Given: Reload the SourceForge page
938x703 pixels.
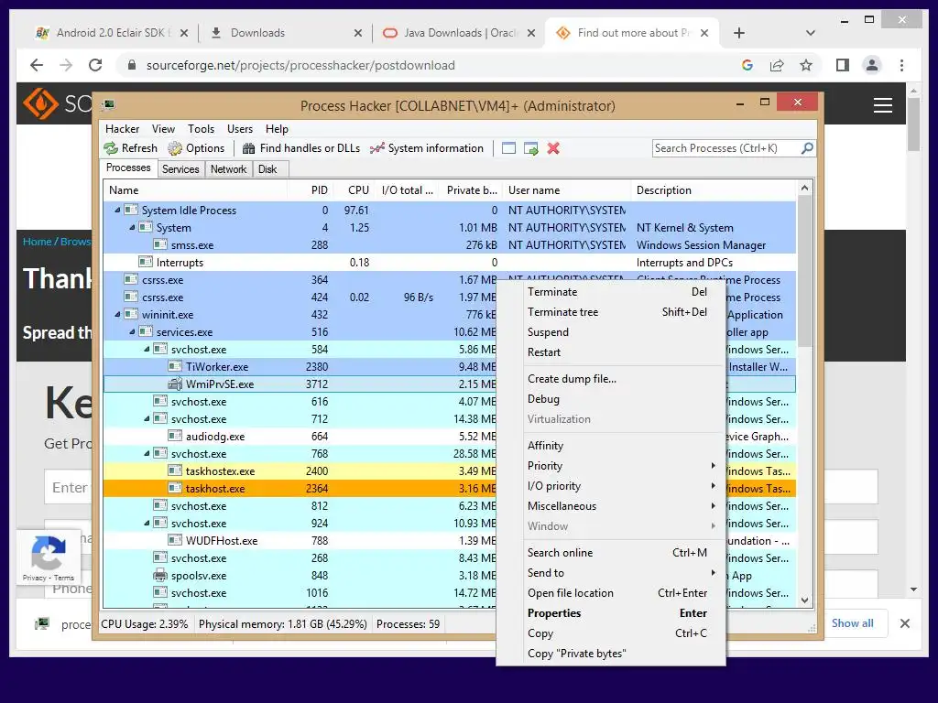Looking at the screenshot, I should (95, 65).
